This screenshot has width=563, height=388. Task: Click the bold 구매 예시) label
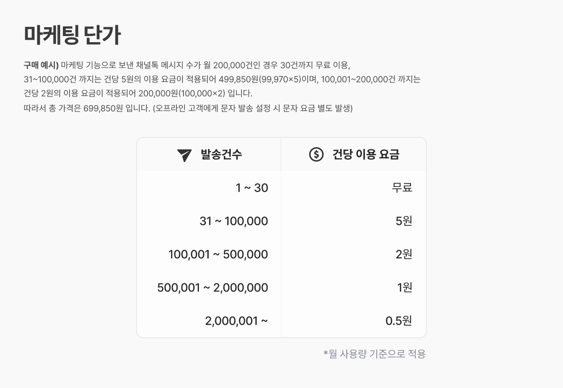pos(41,65)
